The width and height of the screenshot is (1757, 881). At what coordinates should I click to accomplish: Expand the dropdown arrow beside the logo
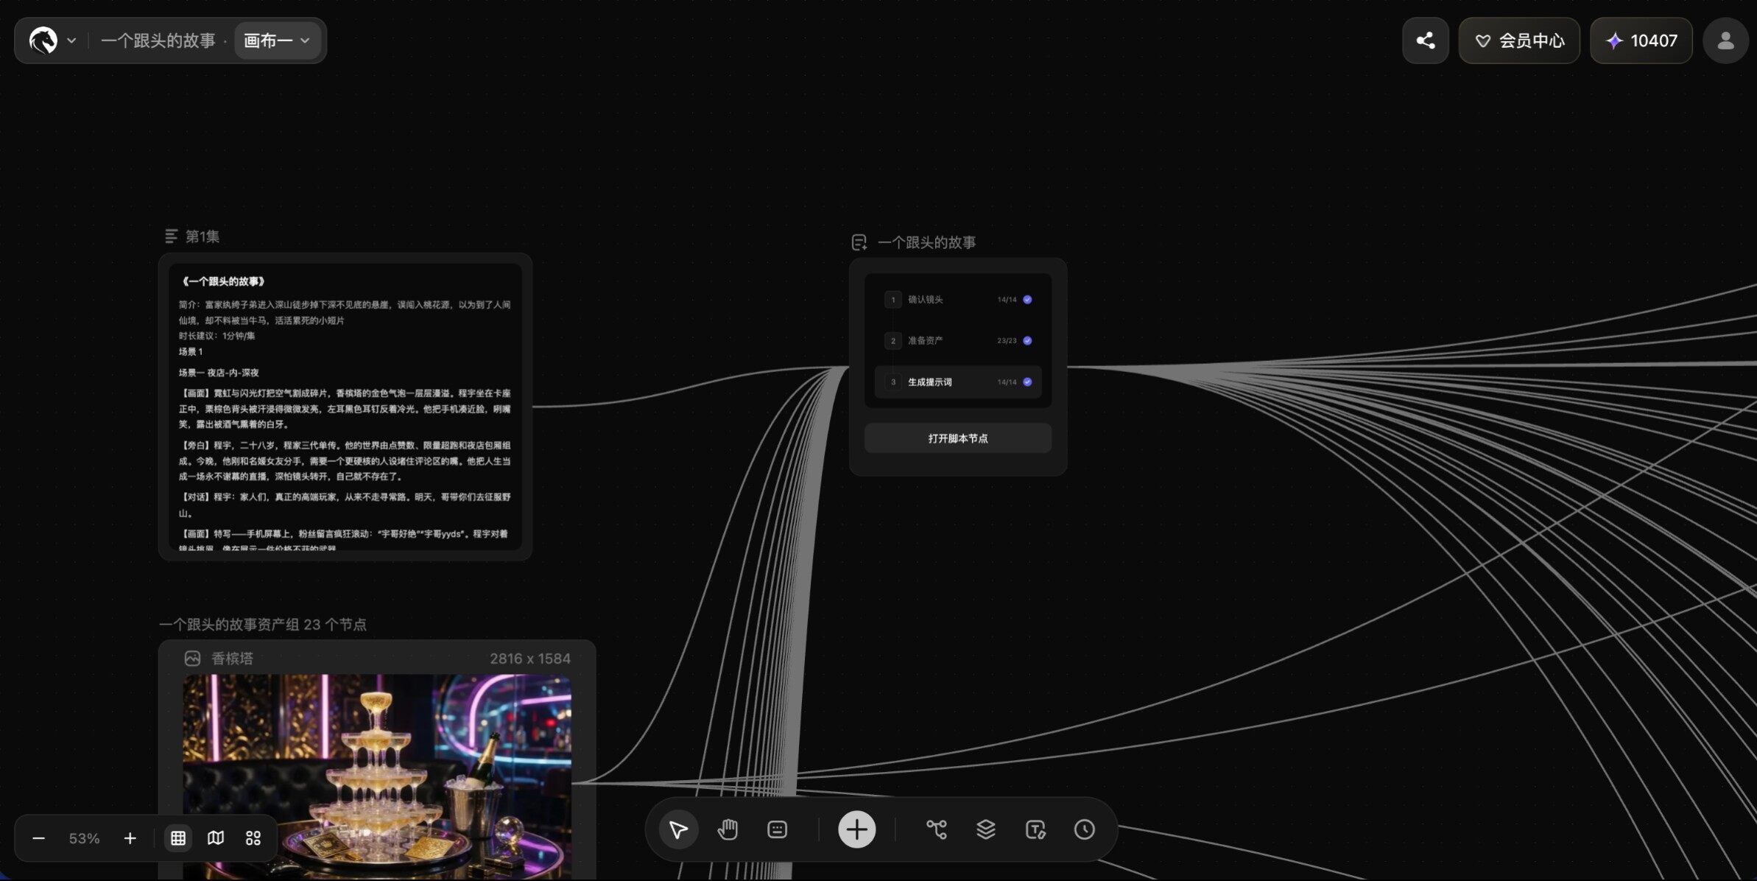tap(71, 41)
